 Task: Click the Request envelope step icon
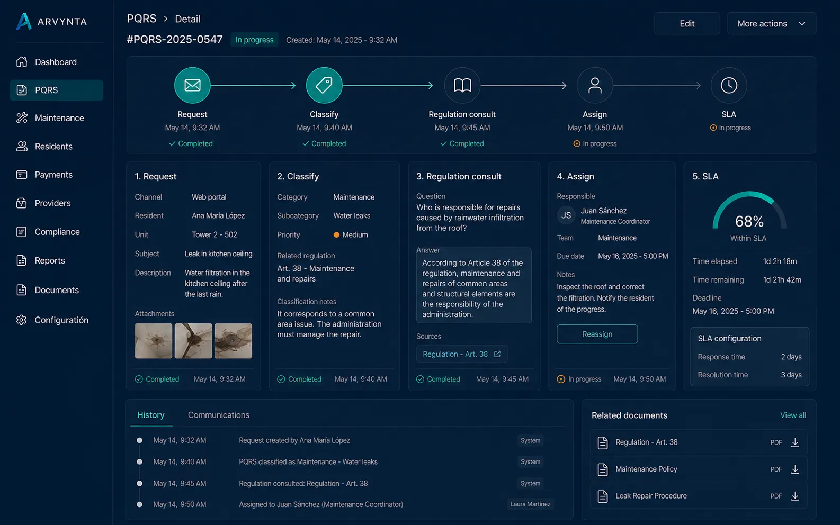tap(192, 85)
